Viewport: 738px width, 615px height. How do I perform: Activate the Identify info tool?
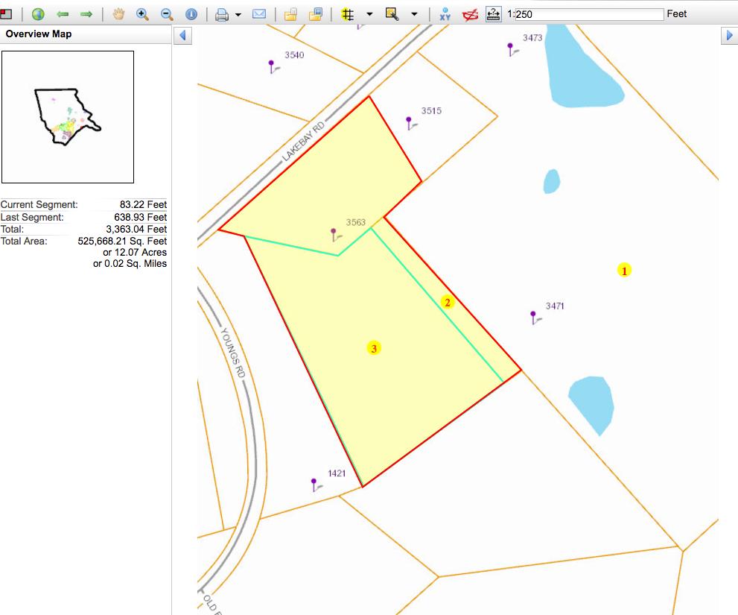(191, 14)
